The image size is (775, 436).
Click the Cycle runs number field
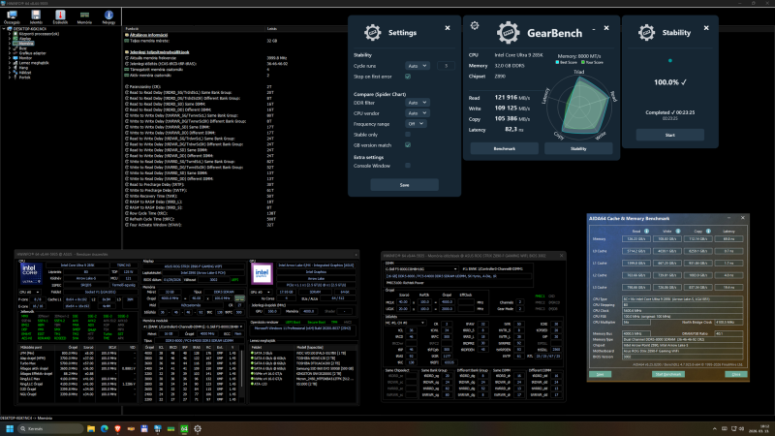446,66
